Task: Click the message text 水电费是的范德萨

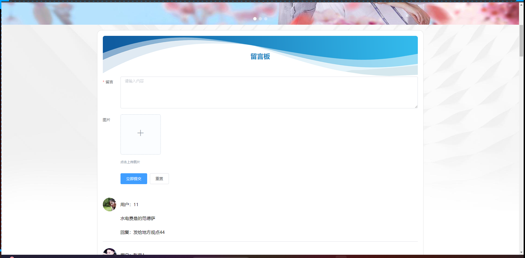Action: tap(138, 219)
